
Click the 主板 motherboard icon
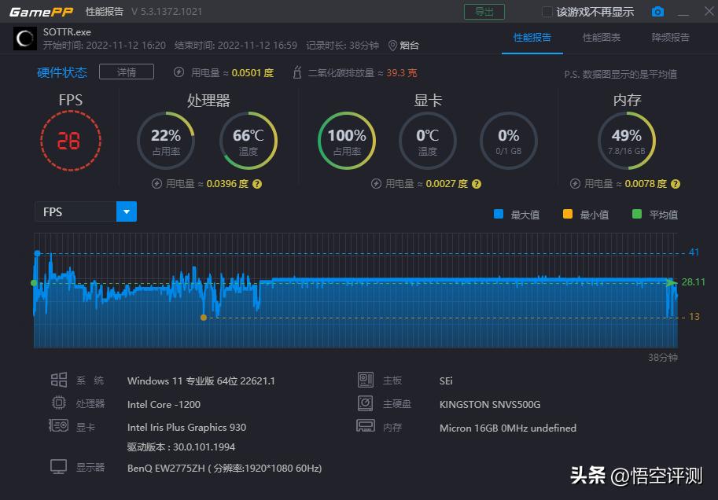(365, 381)
